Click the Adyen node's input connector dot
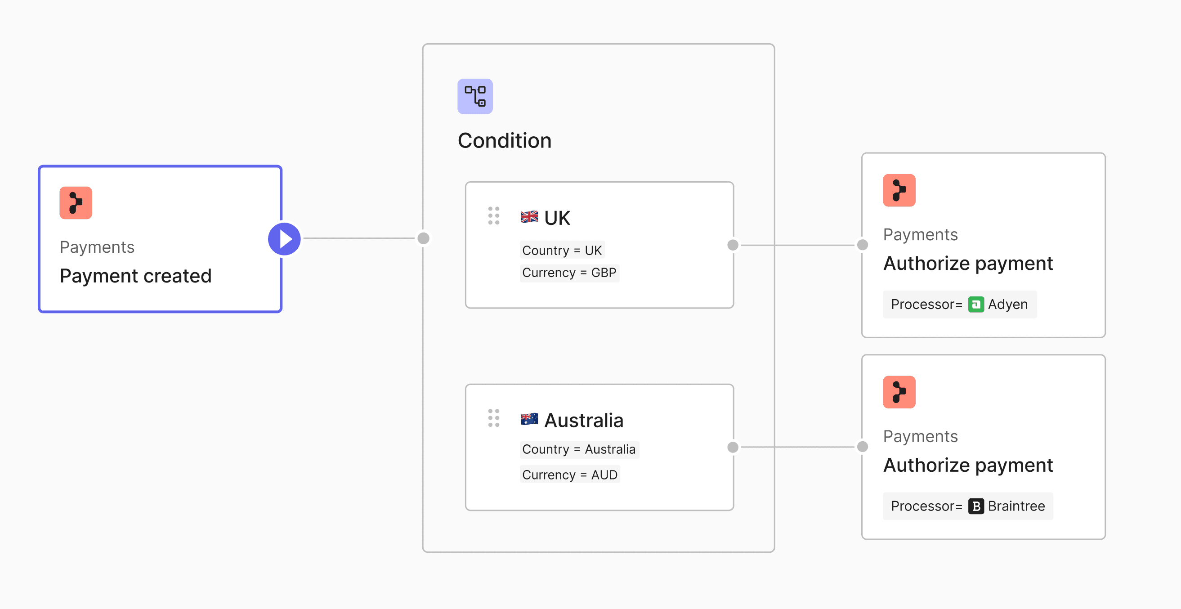Screen dimensions: 1181x609 (x=863, y=245)
